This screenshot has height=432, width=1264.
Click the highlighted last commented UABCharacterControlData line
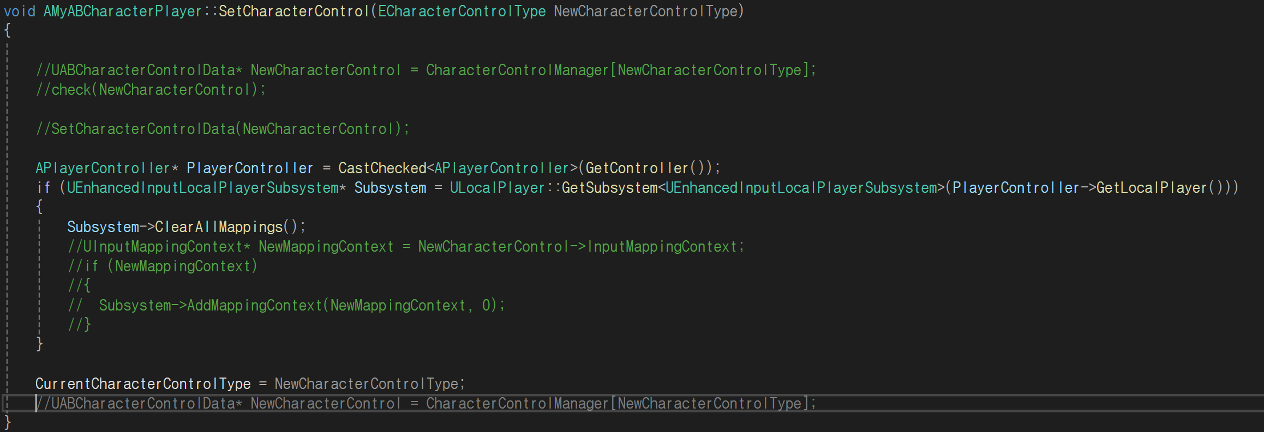(426, 404)
